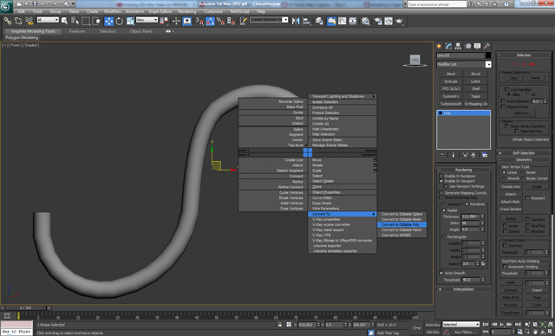Viewport: 555px width, 336px height.
Task: Choose the Rectangular Selection Region tool
Action: (x=85, y=21)
